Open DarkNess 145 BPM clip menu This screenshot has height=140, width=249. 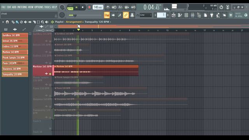tap(55, 34)
